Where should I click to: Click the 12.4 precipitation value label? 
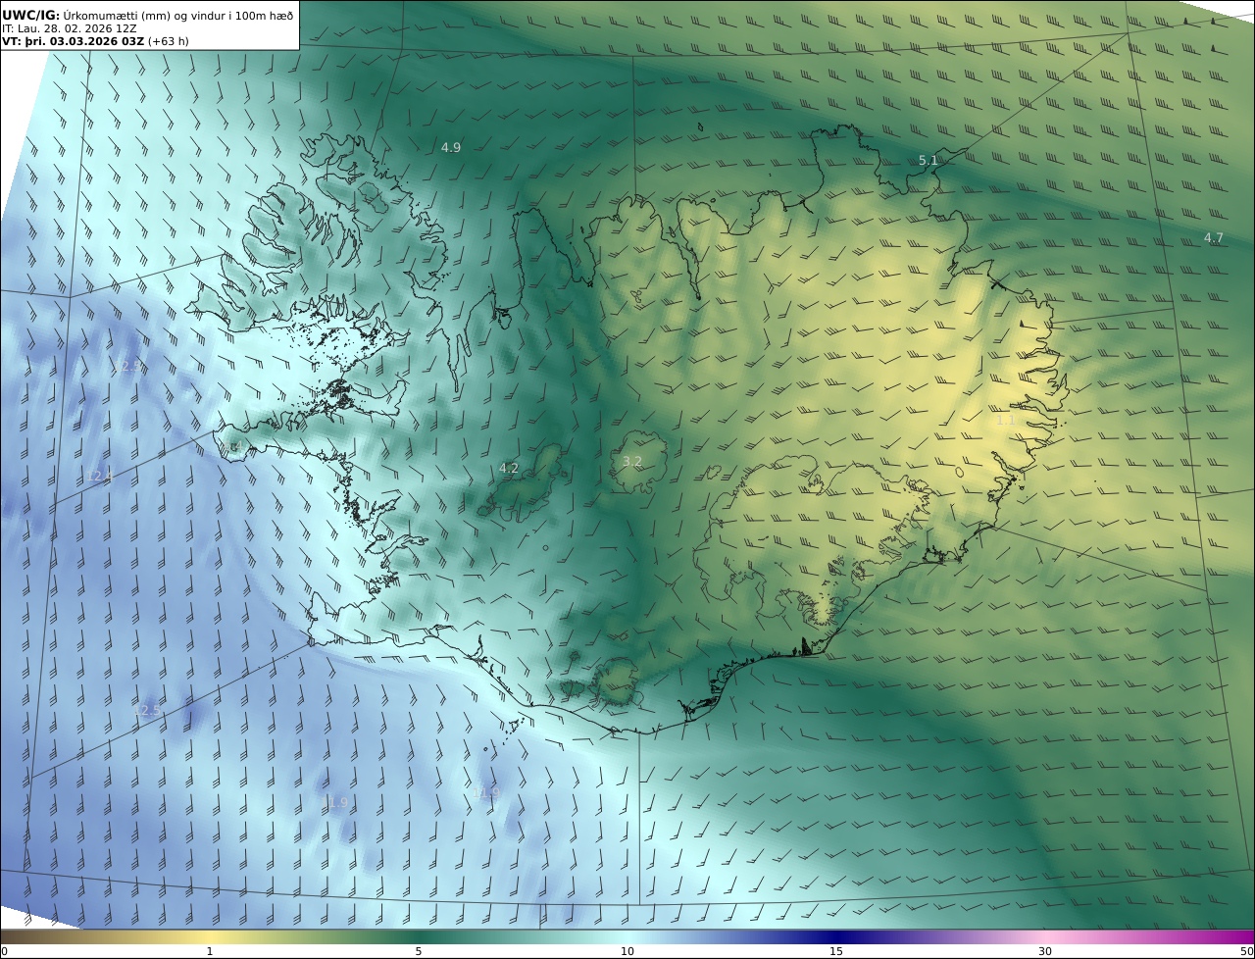101,476
